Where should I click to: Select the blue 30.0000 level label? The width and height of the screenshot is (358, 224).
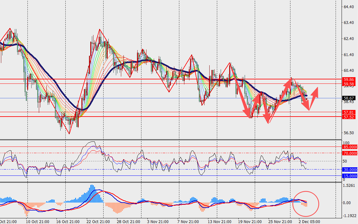(x=350, y=169)
